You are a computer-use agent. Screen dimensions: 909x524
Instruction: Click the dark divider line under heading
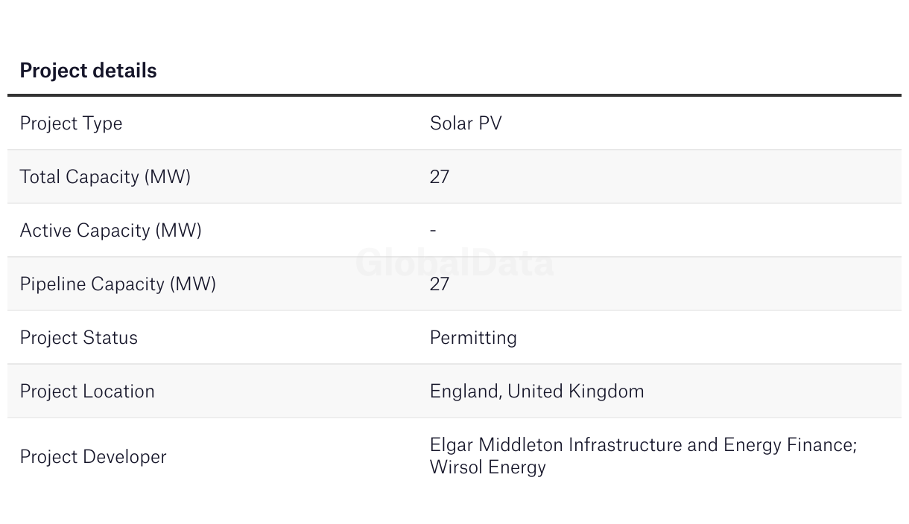coord(454,95)
